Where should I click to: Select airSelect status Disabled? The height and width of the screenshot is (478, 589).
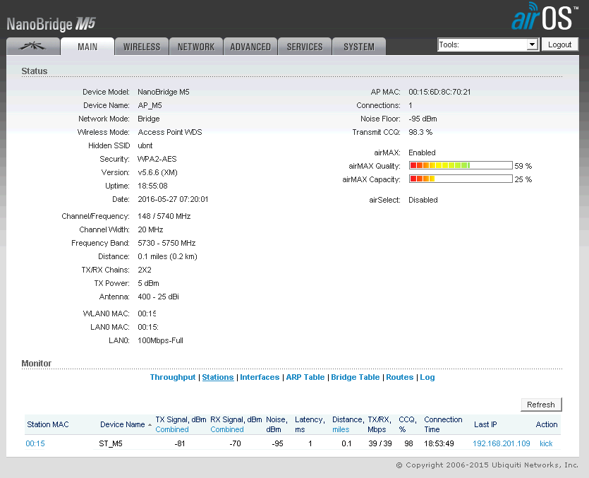pyautogui.click(x=423, y=200)
